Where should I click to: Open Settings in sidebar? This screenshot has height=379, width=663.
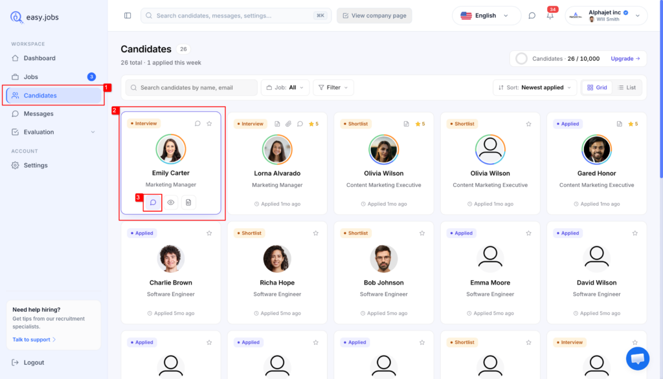coord(54,165)
